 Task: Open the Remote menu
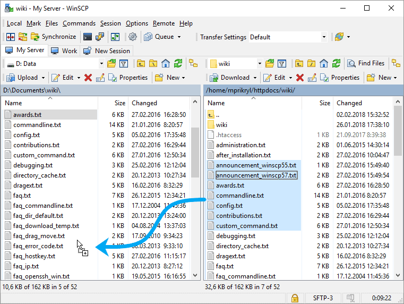tap(164, 23)
